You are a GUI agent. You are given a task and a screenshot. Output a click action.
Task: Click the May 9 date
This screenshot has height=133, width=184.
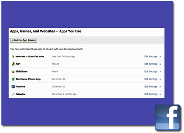[55, 71]
